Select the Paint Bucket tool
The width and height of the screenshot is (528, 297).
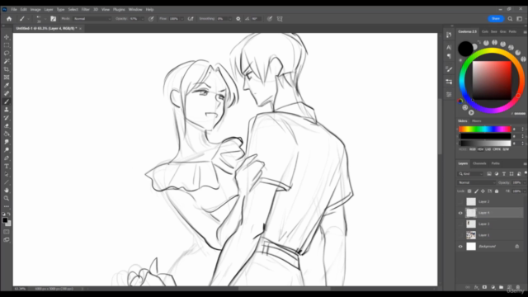7,134
